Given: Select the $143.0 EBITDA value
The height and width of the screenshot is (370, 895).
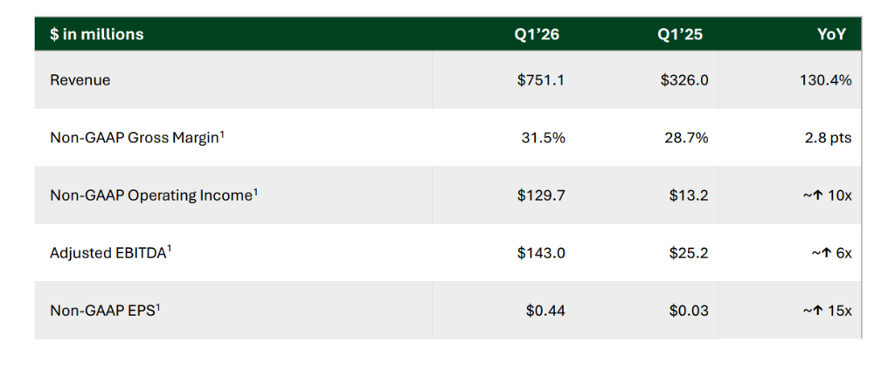Looking at the screenshot, I should click(x=541, y=253).
